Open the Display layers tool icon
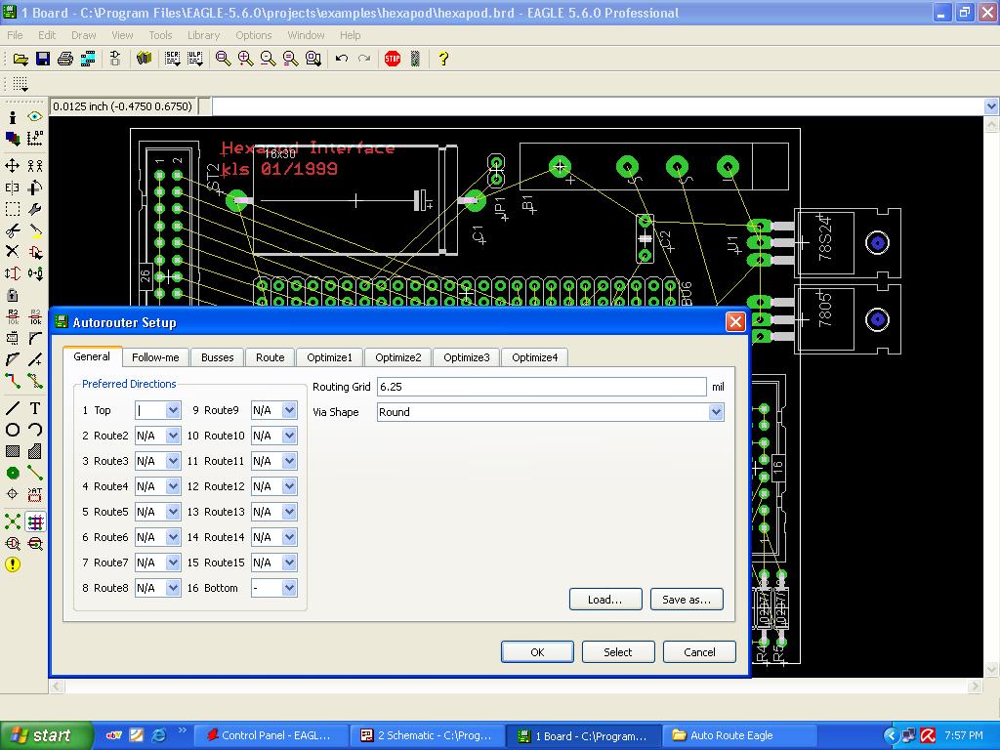Image resolution: width=1000 pixels, height=750 pixels. (x=12, y=139)
